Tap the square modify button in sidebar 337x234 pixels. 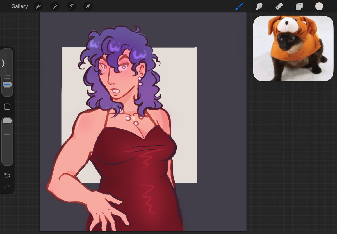pyautogui.click(x=7, y=107)
